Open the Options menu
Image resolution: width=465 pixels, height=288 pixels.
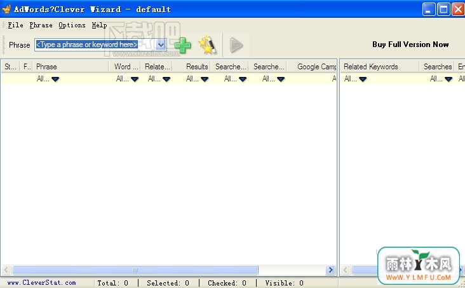coord(72,25)
